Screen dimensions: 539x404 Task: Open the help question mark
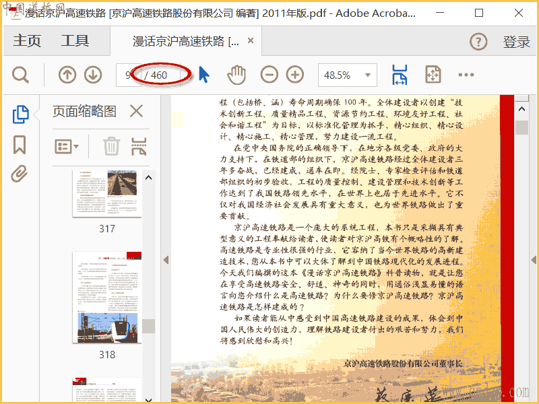pyautogui.click(x=478, y=42)
